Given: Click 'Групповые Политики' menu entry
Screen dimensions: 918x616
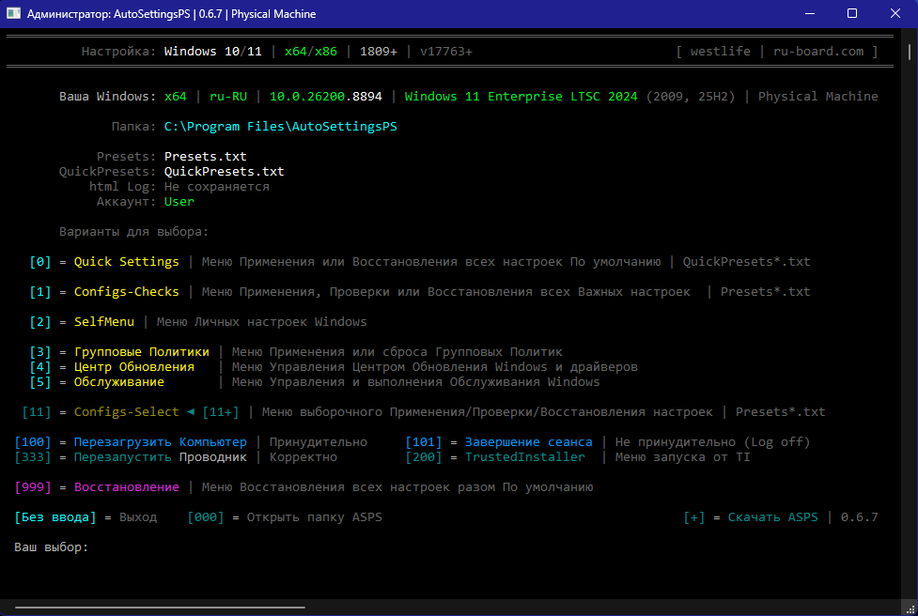Looking at the screenshot, I should (x=142, y=351).
